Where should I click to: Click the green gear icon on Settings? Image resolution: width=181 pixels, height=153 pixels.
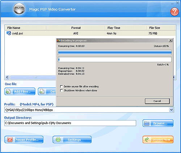pyautogui.click(x=58, y=140)
